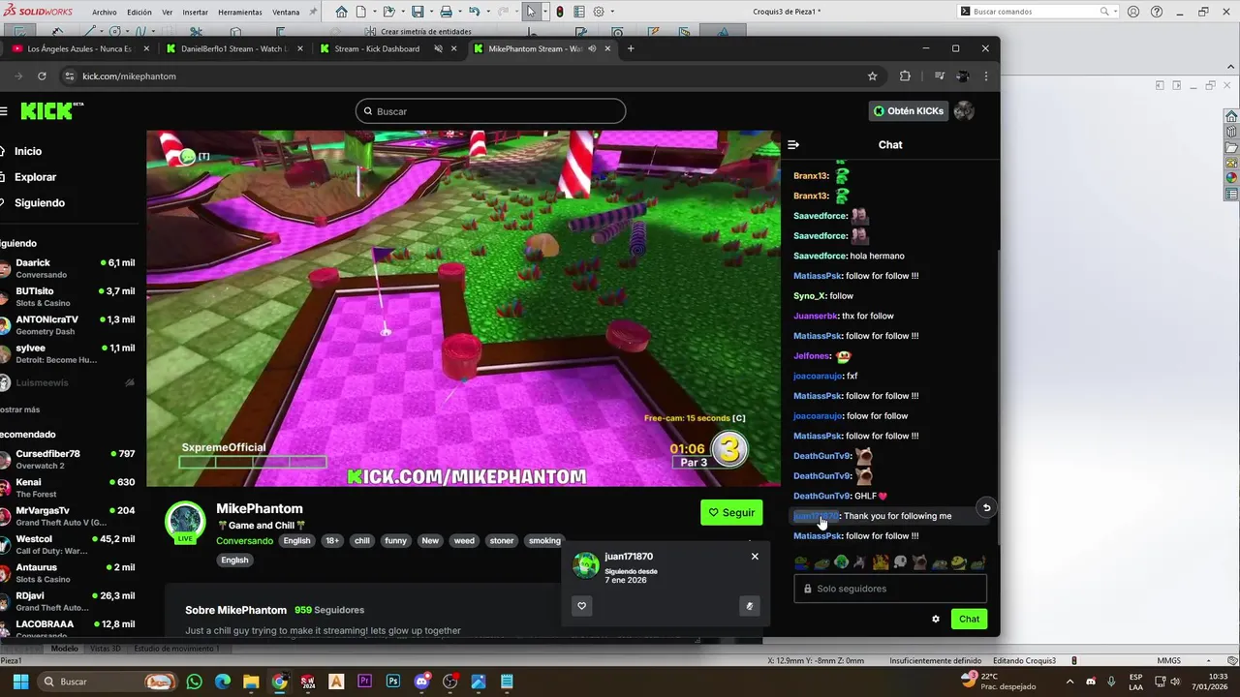Open chat settings gear icon
This screenshot has width=1240, height=697.
(936, 620)
